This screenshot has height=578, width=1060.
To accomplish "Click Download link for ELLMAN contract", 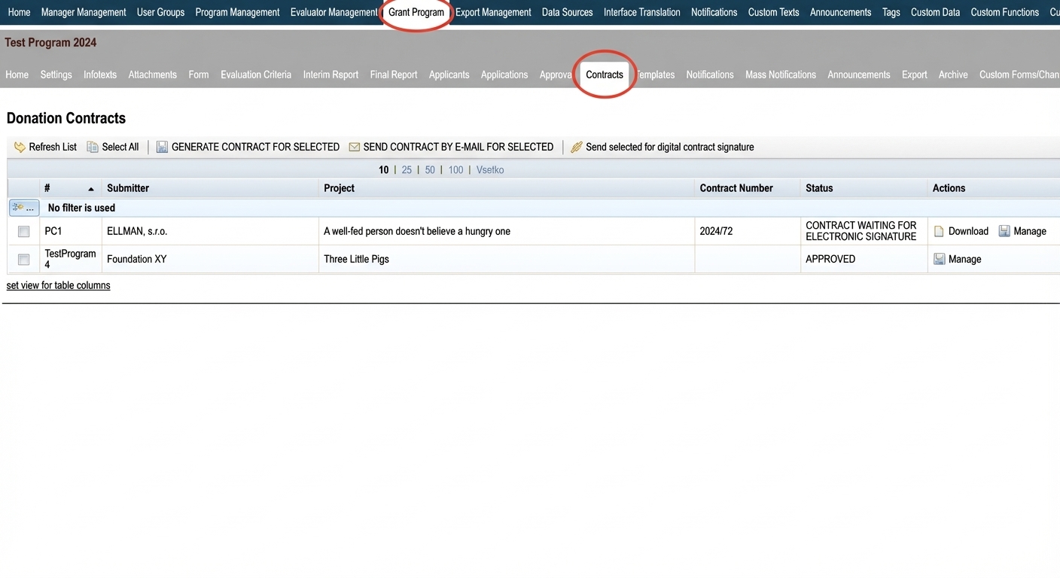I will [968, 231].
